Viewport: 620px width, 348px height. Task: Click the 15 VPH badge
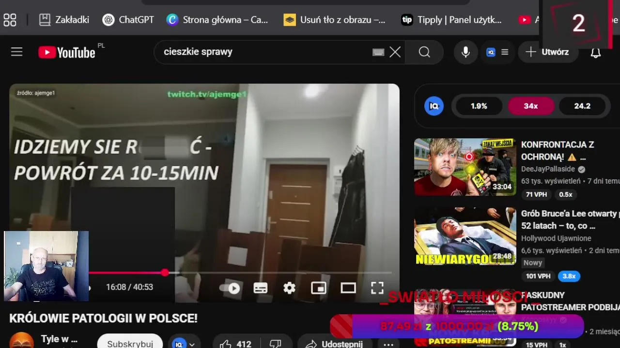click(536, 345)
